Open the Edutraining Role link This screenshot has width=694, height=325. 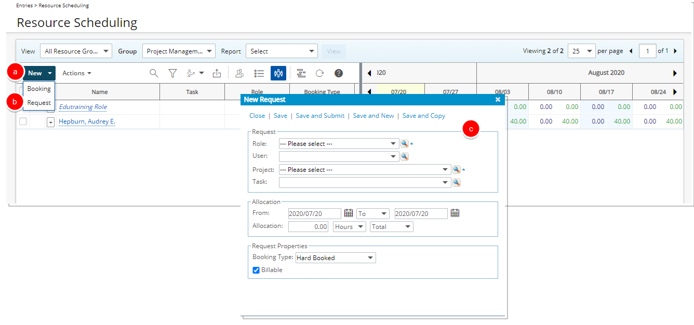(x=83, y=107)
